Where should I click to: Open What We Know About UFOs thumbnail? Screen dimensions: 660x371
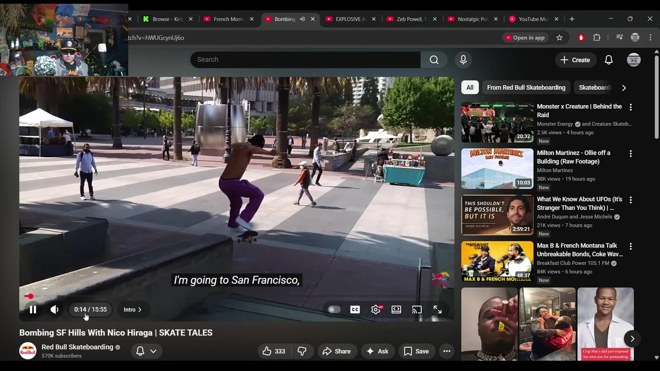coord(497,215)
